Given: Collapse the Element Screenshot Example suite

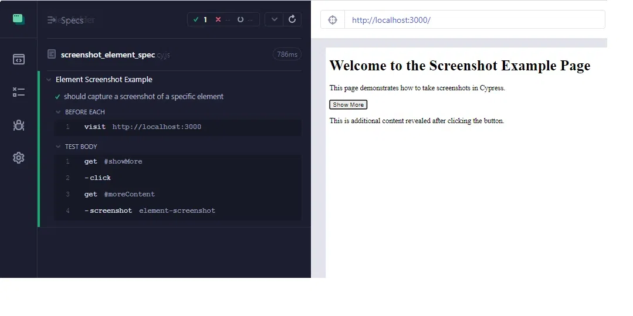Looking at the screenshot, I should point(49,80).
